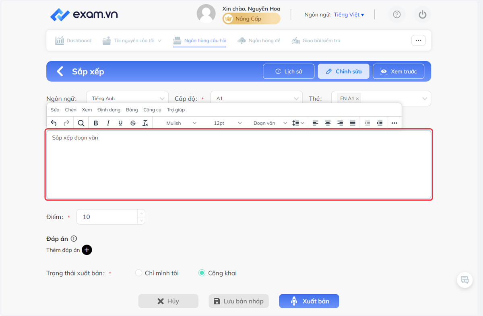Align text left
The image size is (483, 316).
(x=316, y=123)
